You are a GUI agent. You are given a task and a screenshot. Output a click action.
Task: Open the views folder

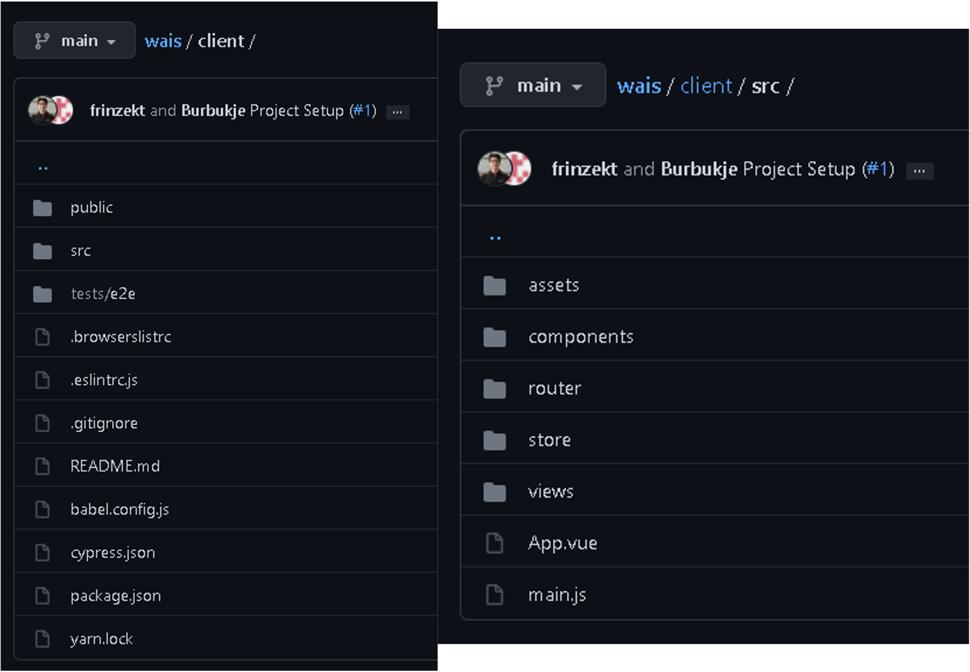pyautogui.click(x=551, y=492)
